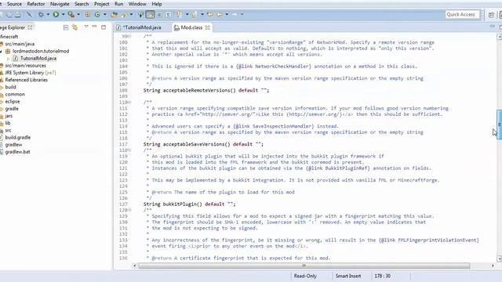Click the Debug (bug) toolbar icon
Screen dimensions: 502x282
[x=41, y=14]
